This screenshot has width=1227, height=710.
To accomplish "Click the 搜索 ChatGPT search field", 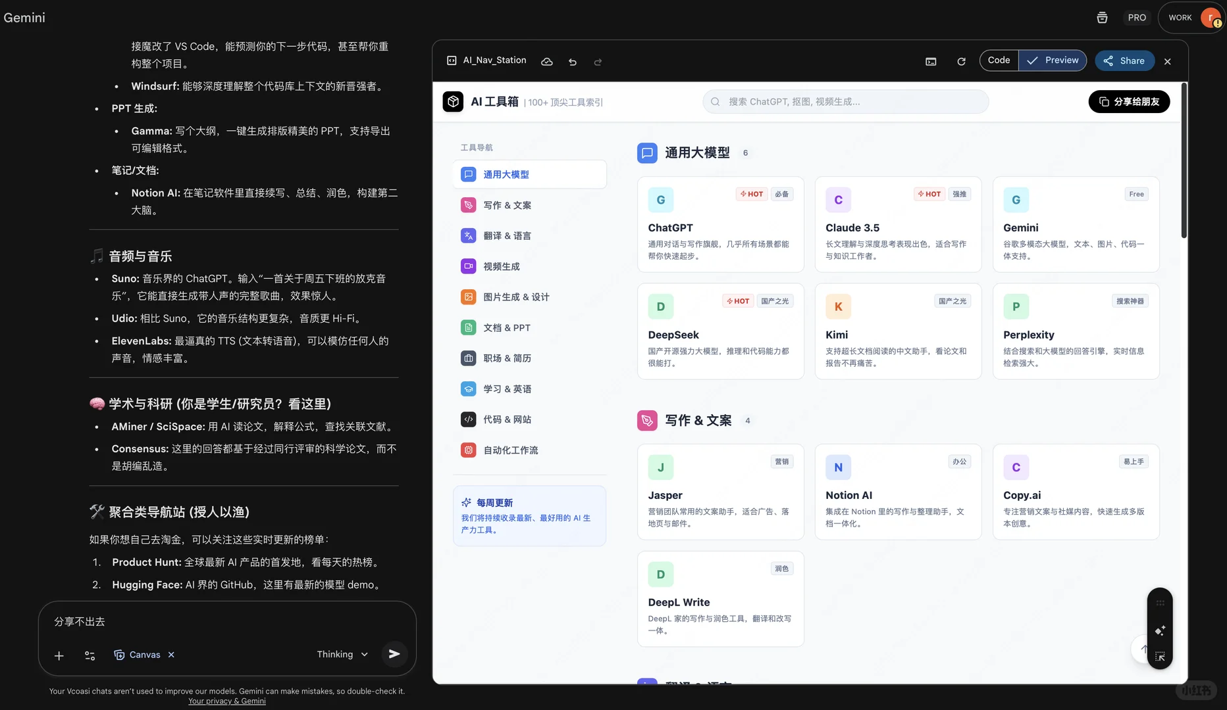I will 845,101.
